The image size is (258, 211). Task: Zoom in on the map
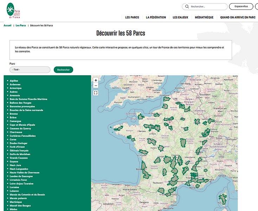pos(96,80)
